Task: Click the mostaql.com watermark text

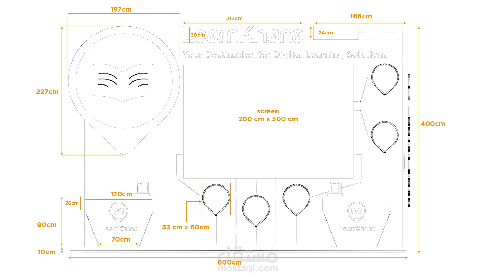Action: coord(248,269)
